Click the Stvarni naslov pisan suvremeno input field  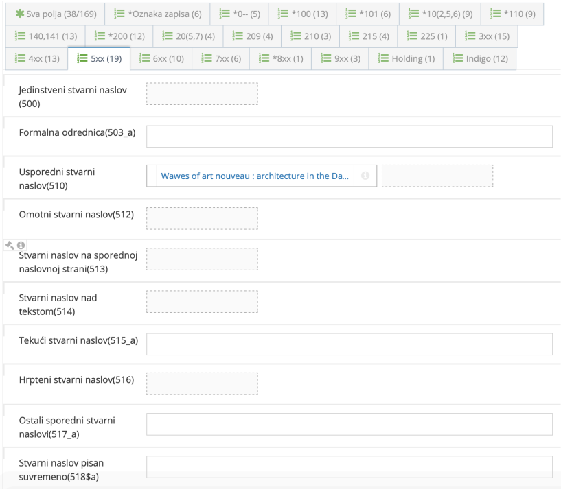349,466
